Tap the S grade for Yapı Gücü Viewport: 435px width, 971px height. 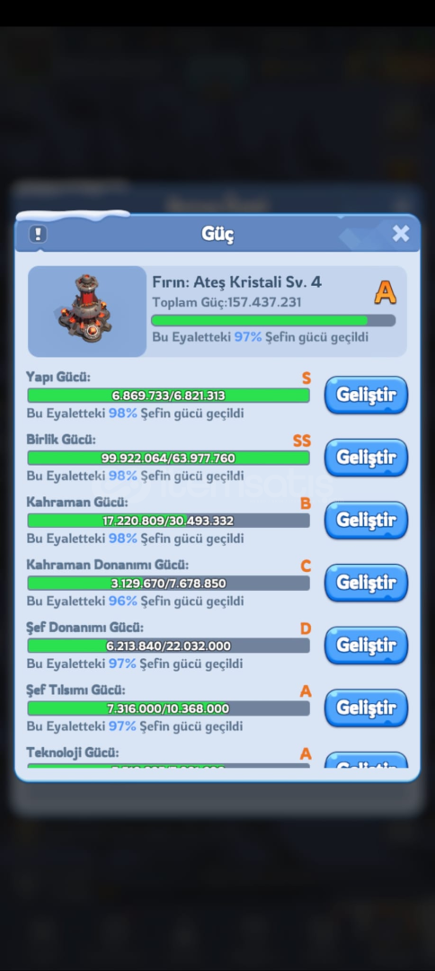pos(306,379)
